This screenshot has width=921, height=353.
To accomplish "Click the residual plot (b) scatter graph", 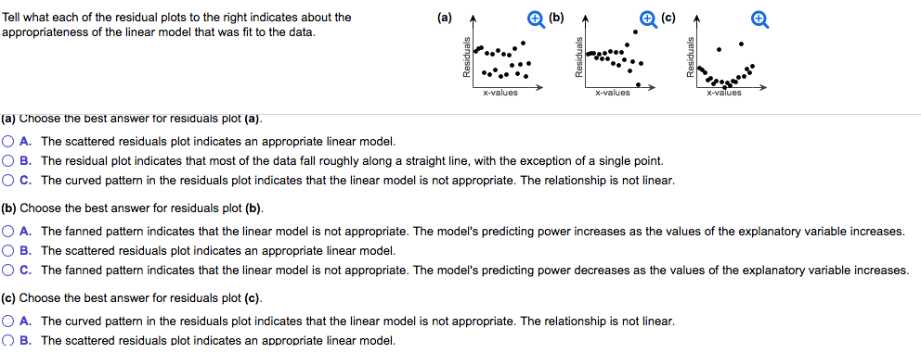I will pyautogui.click(x=615, y=57).
